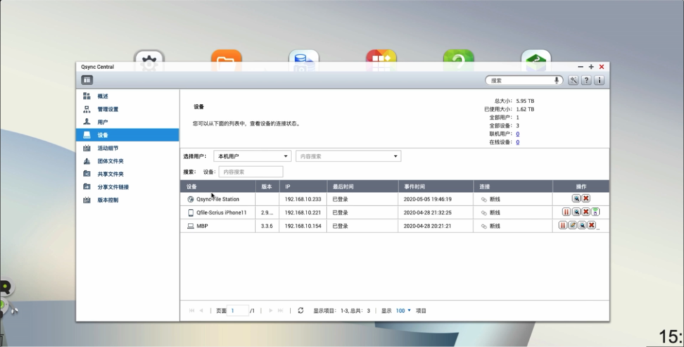Edit settings of the MBP device
This screenshot has height=347, width=684.
(x=573, y=225)
